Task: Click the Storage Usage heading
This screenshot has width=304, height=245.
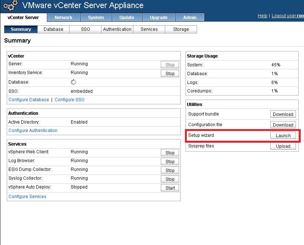Action: tap(202, 56)
